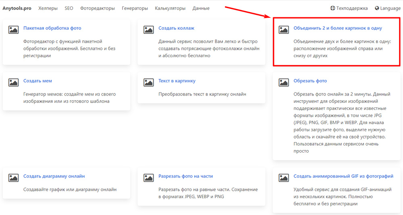Image resolution: width=403 pixels, height=215 pixels.
Task: Open the Техподдержка support link
Action: pyautogui.click(x=349, y=8)
